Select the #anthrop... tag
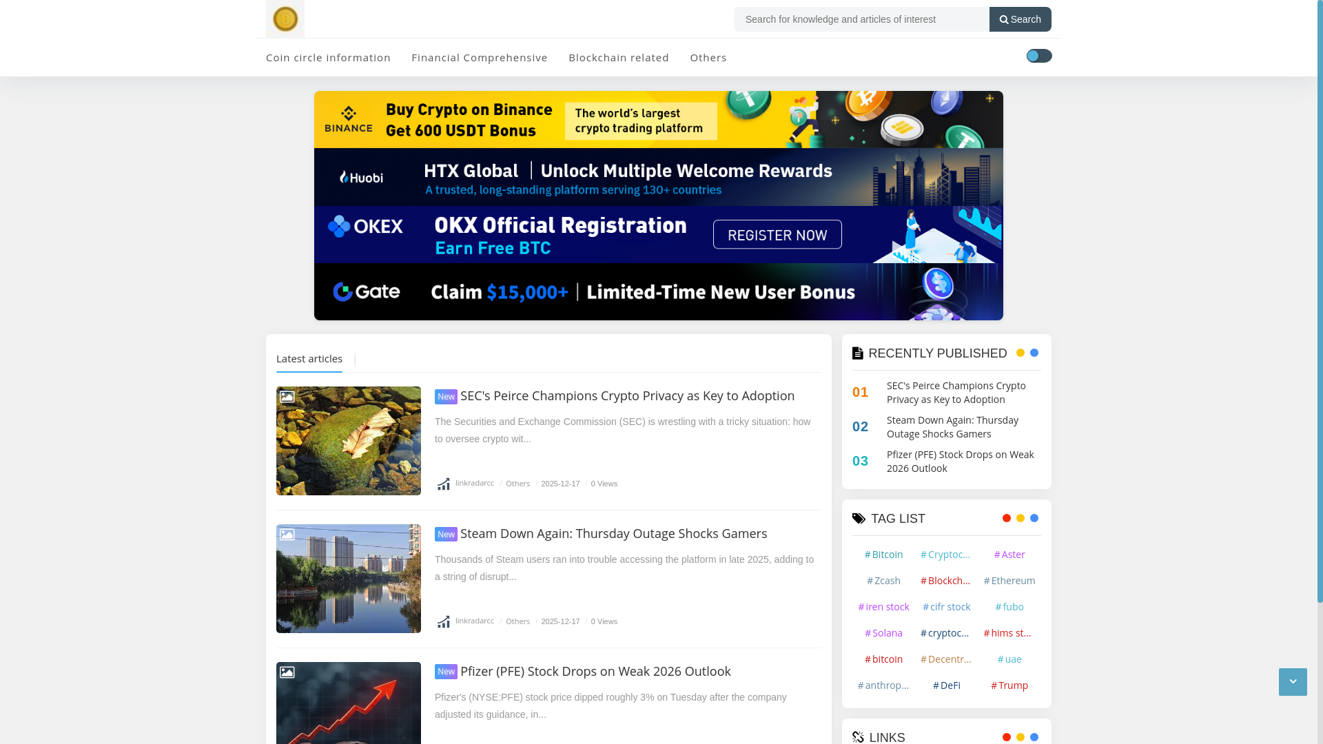 (883, 685)
